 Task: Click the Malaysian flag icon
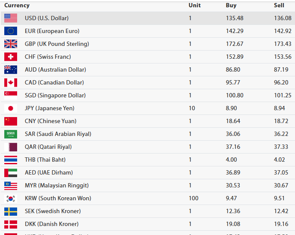pos(11,185)
